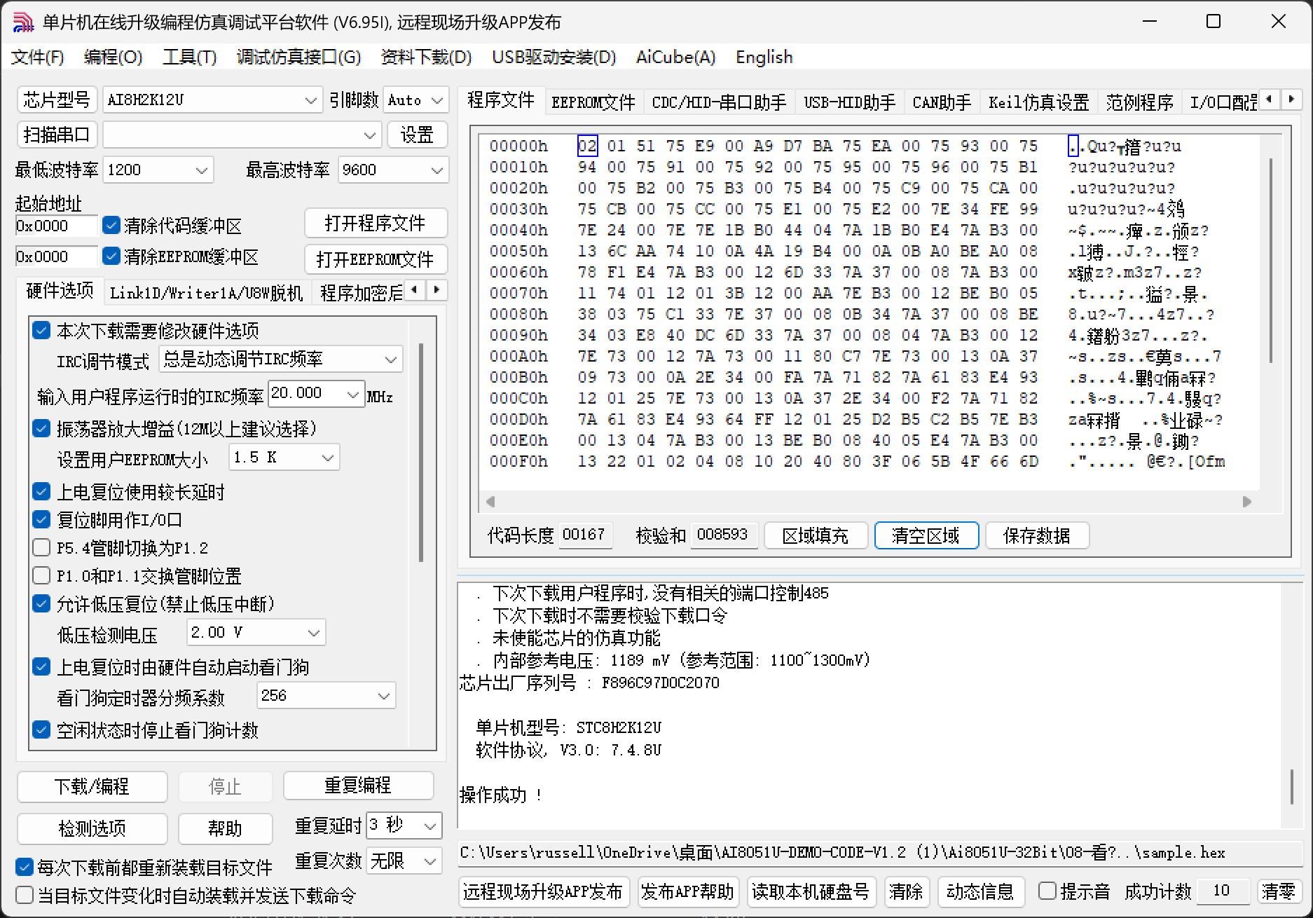The height and width of the screenshot is (918, 1313).
Task: Click 扫描串口 button
Action: click(x=57, y=135)
